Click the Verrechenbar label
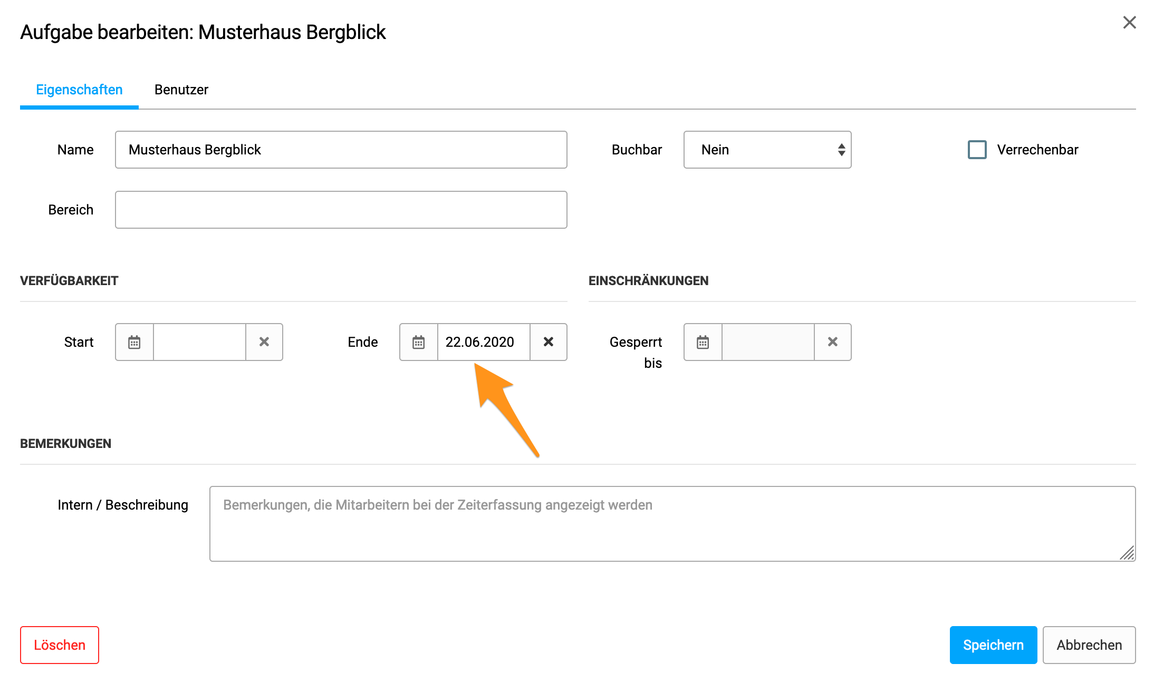The height and width of the screenshot is (683, 1154). (1037, 150)
